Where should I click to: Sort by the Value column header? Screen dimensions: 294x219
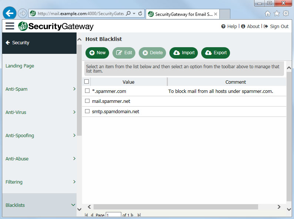128,82
